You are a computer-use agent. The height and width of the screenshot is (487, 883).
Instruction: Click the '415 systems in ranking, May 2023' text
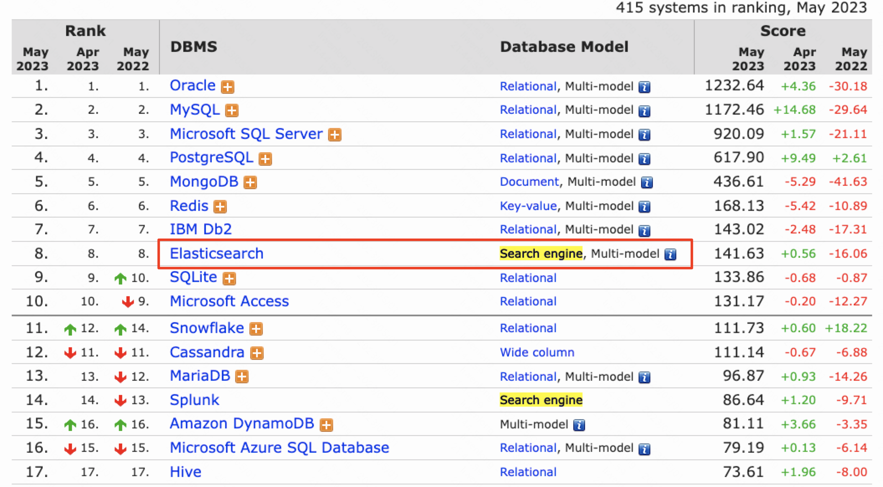(742, 8)
